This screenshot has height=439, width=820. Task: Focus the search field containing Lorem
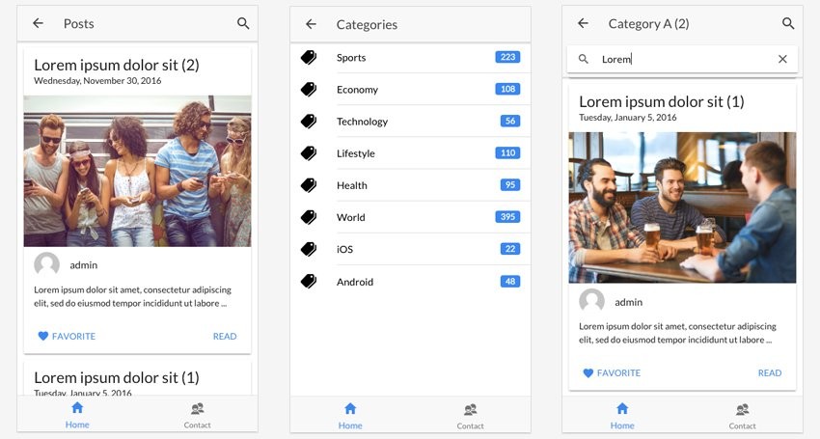click(x=682, y=59)
